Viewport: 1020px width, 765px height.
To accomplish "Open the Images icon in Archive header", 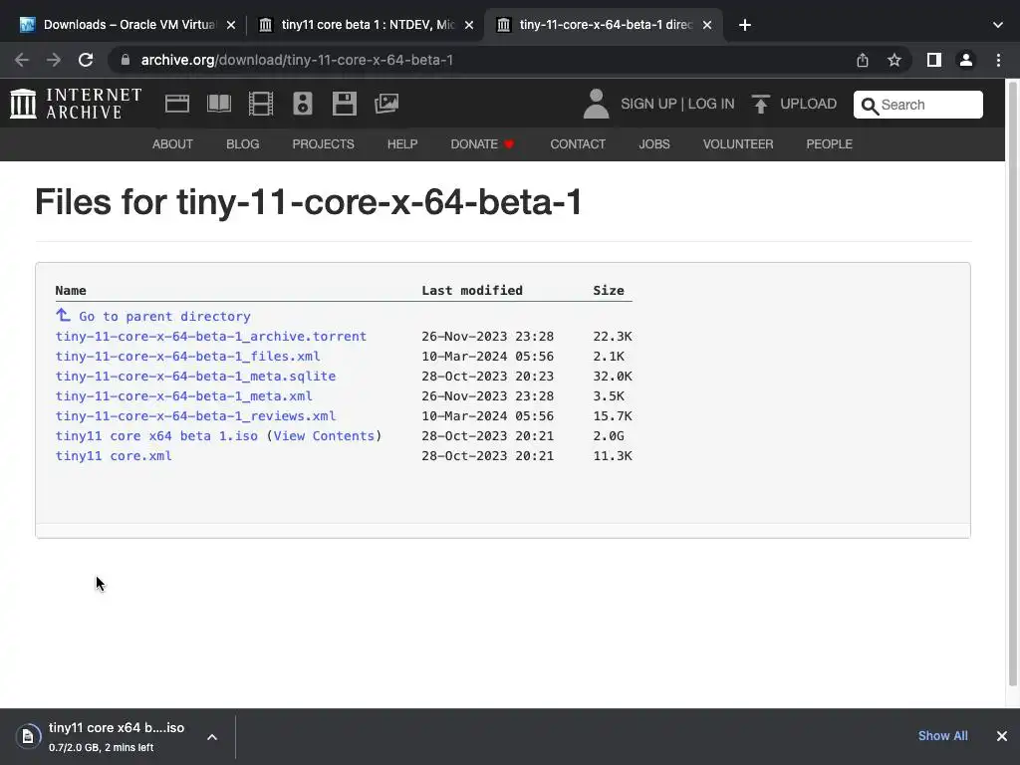I will [x=386, y=104].
